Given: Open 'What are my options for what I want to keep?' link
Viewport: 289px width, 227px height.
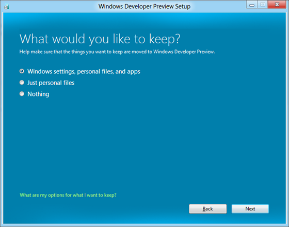Looking at the screenshot, I should (x=68, y=195).
